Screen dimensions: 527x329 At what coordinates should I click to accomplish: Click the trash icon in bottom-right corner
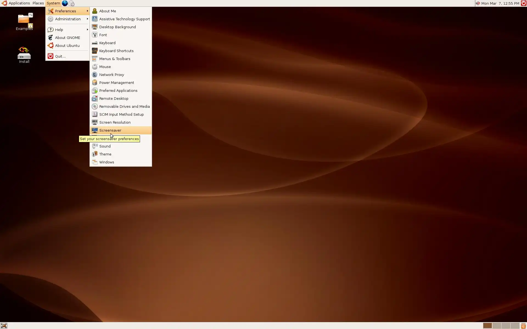[x=523, y=326]
